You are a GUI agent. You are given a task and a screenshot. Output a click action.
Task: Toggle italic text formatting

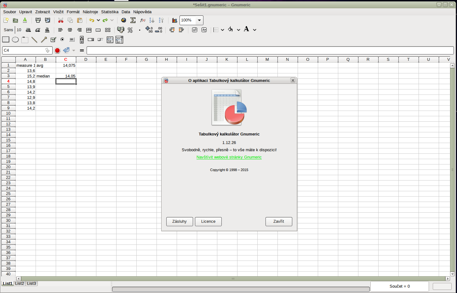(38, 30)
